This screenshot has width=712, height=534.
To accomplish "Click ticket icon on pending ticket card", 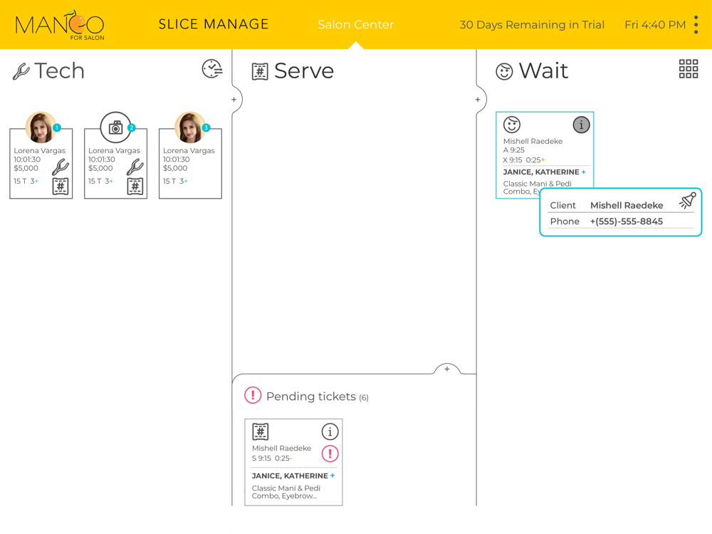I will (261, 431).
